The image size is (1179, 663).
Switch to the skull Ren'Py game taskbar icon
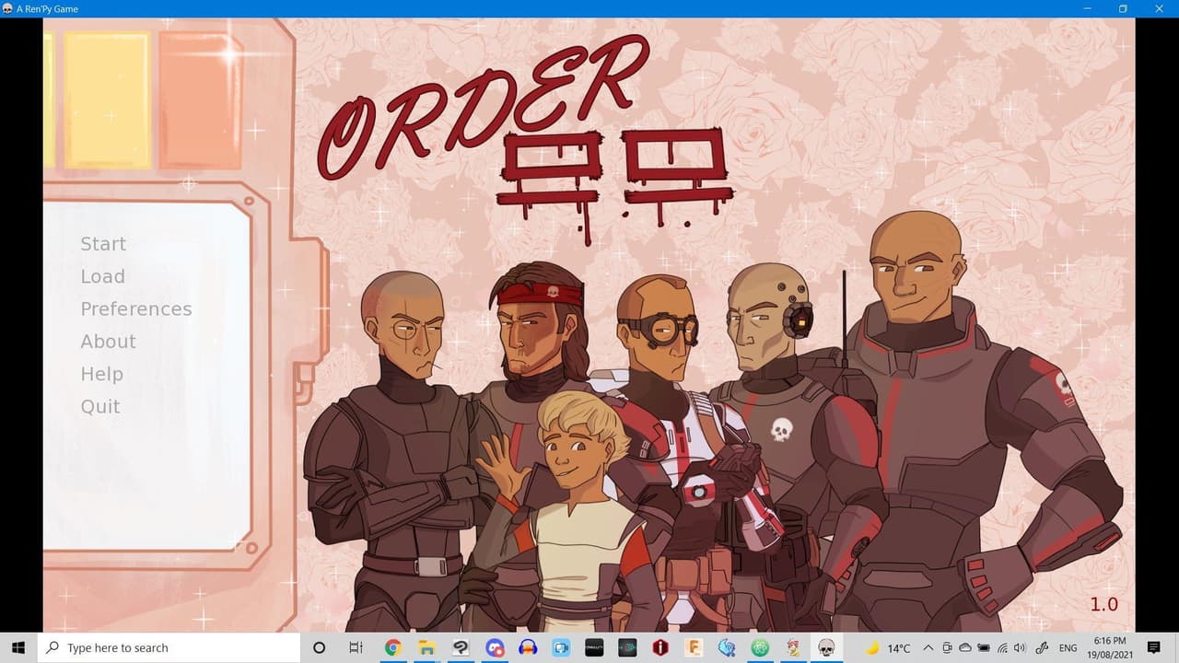point(826,647)
